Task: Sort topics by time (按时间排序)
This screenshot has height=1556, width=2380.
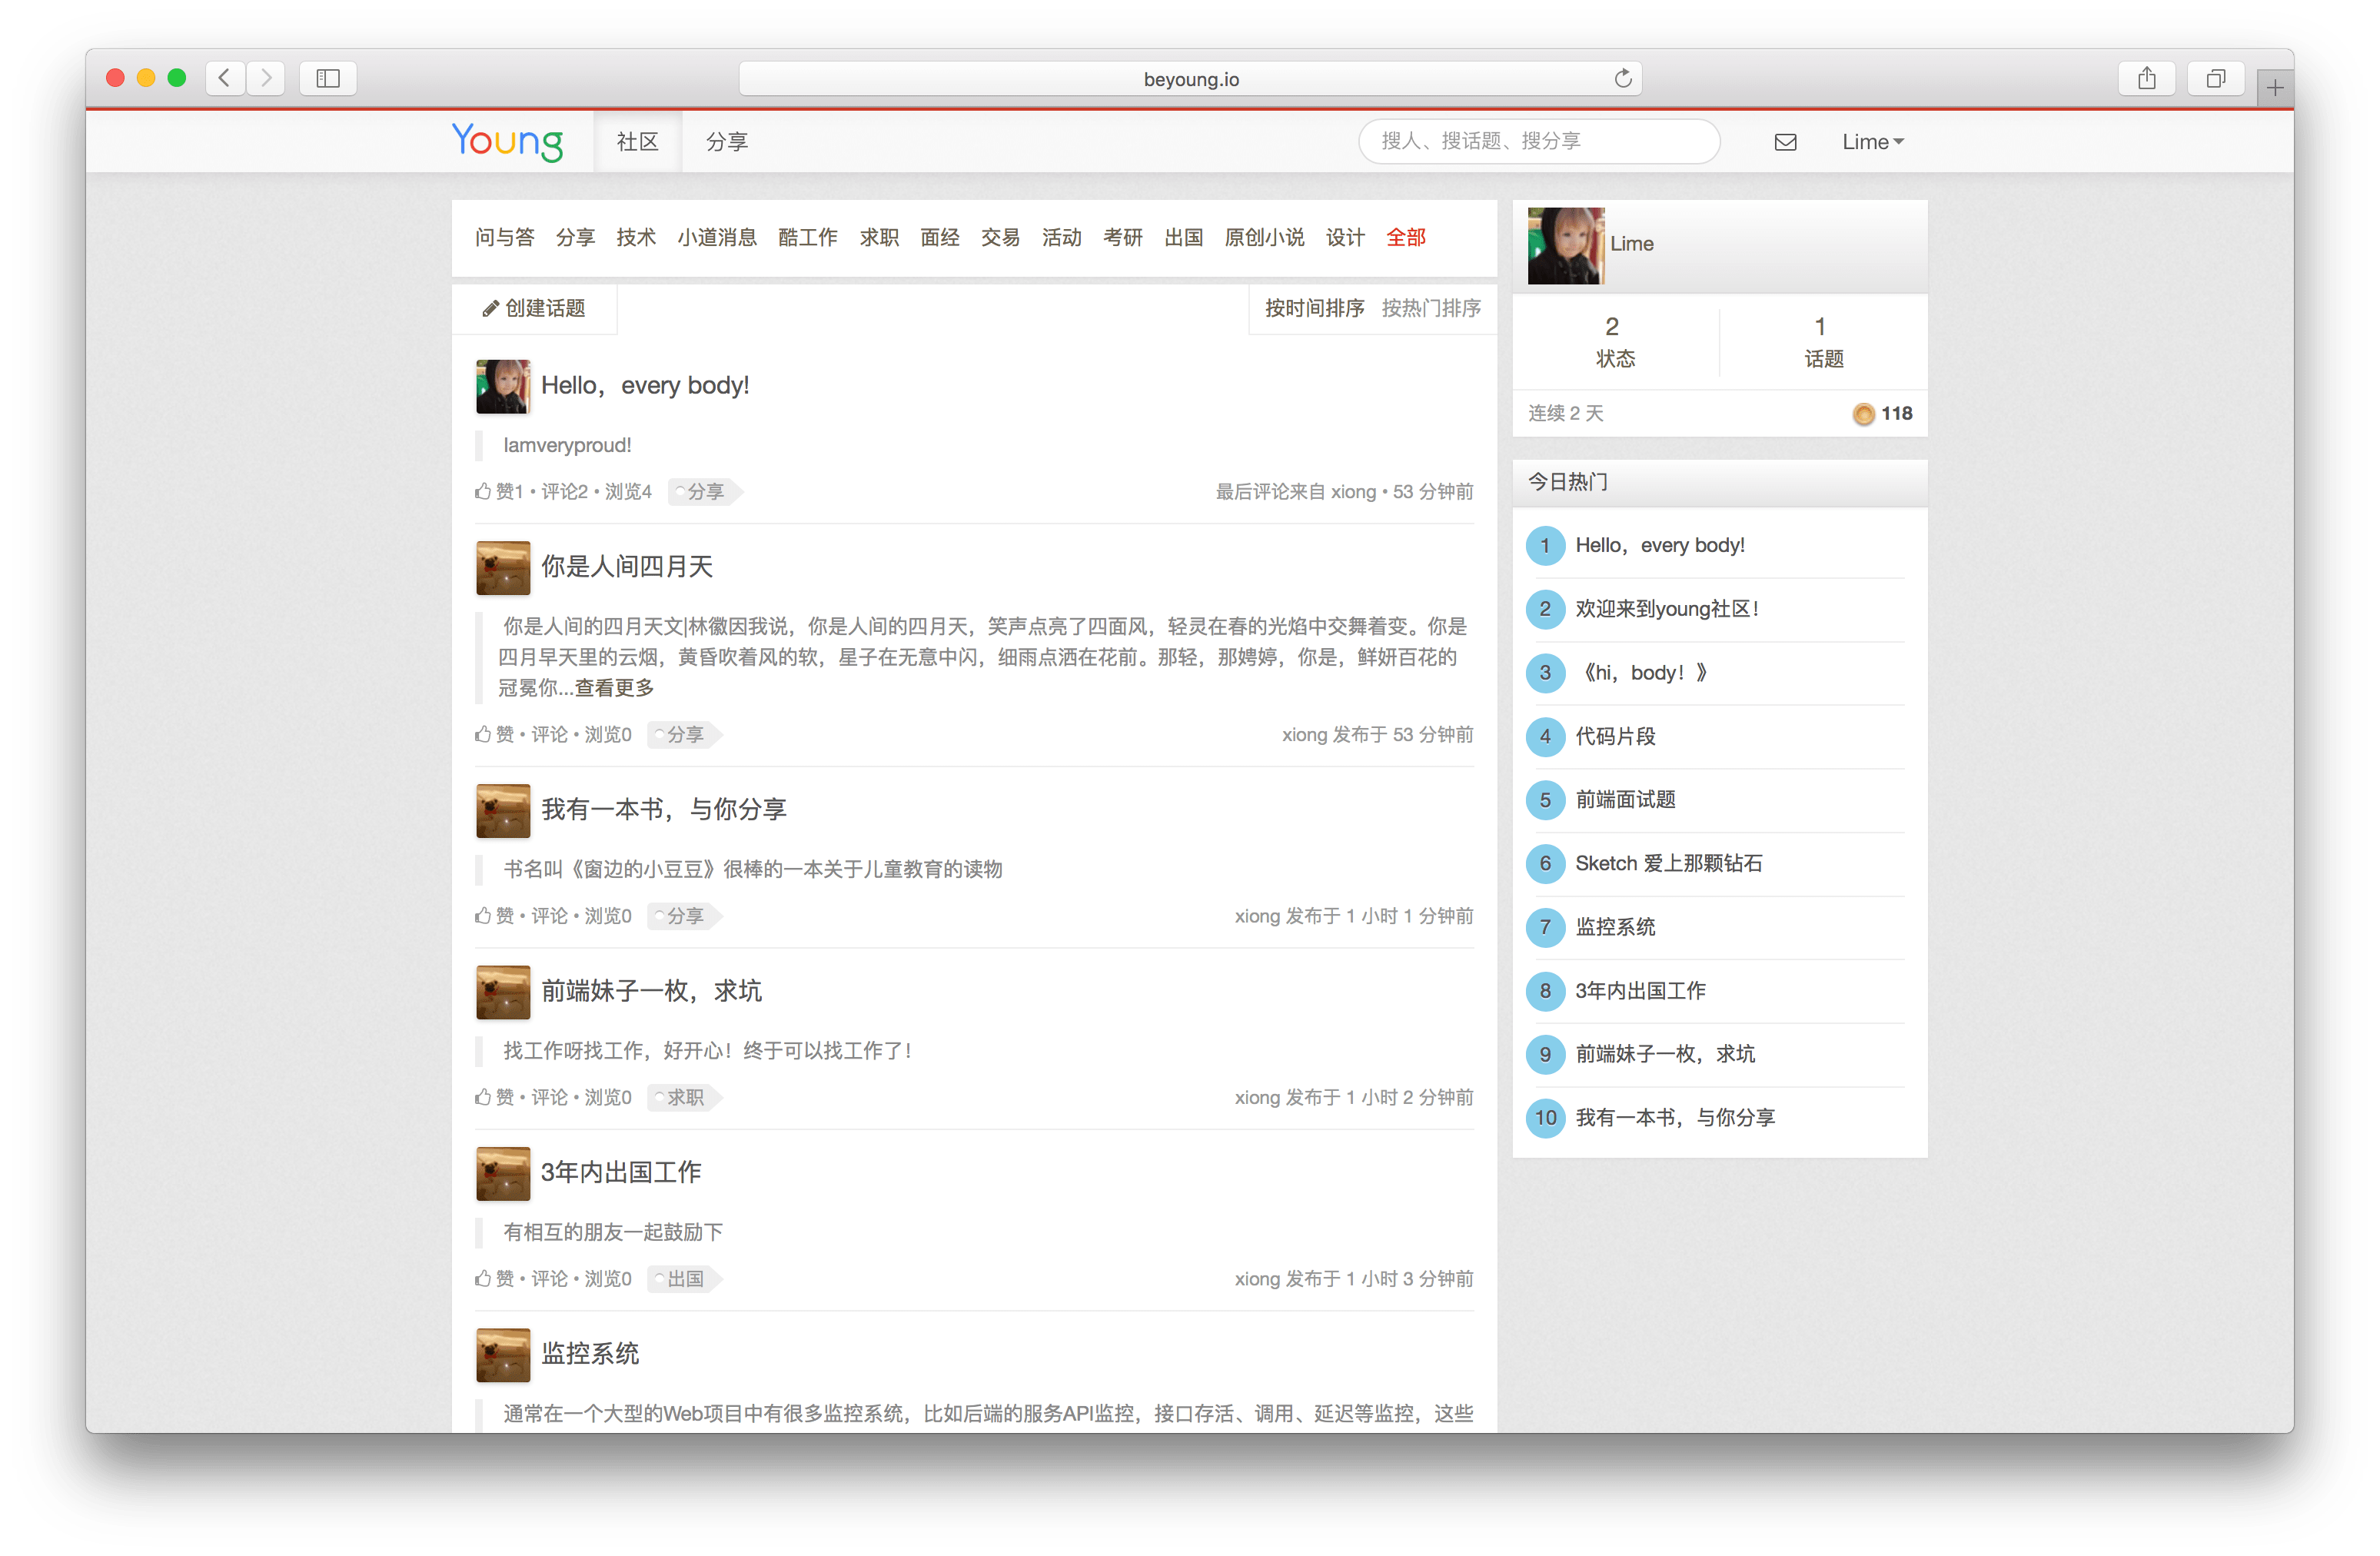Action: point(1314,308)
